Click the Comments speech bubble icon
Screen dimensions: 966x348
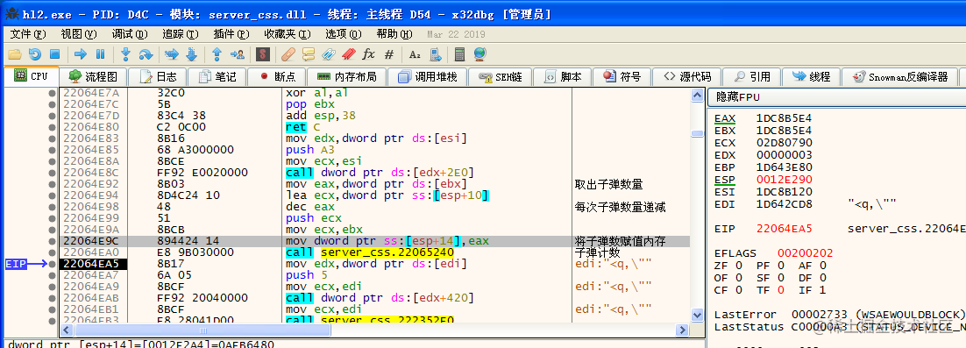coord(308,54)
